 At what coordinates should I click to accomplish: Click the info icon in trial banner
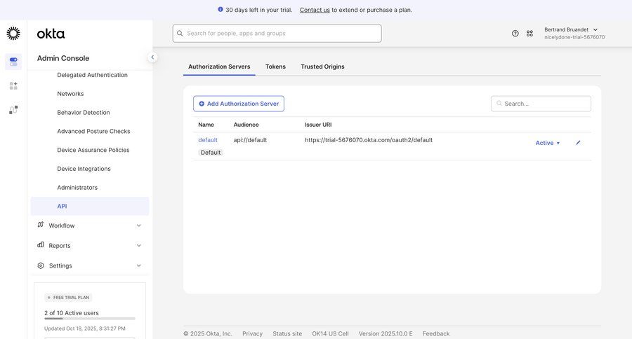(220, 9)
